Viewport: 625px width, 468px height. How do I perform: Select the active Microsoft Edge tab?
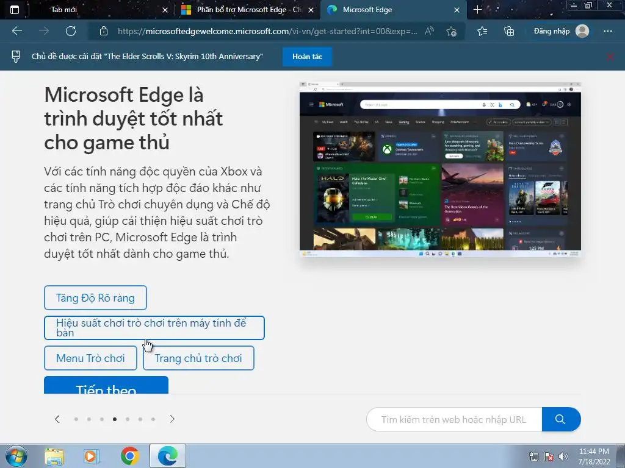(x=394, y=10)
